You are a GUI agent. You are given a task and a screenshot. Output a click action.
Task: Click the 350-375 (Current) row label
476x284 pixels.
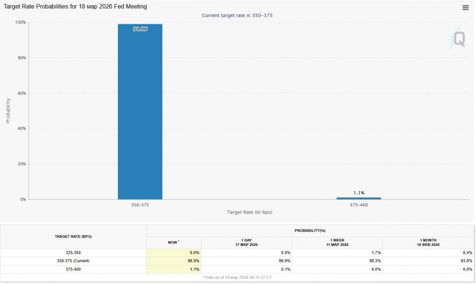[73, 261]
